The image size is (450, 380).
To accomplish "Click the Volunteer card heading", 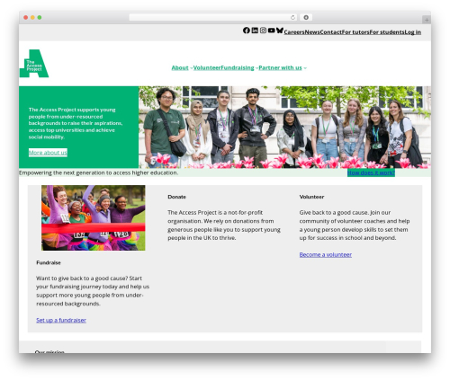I will tap(311, 197).
